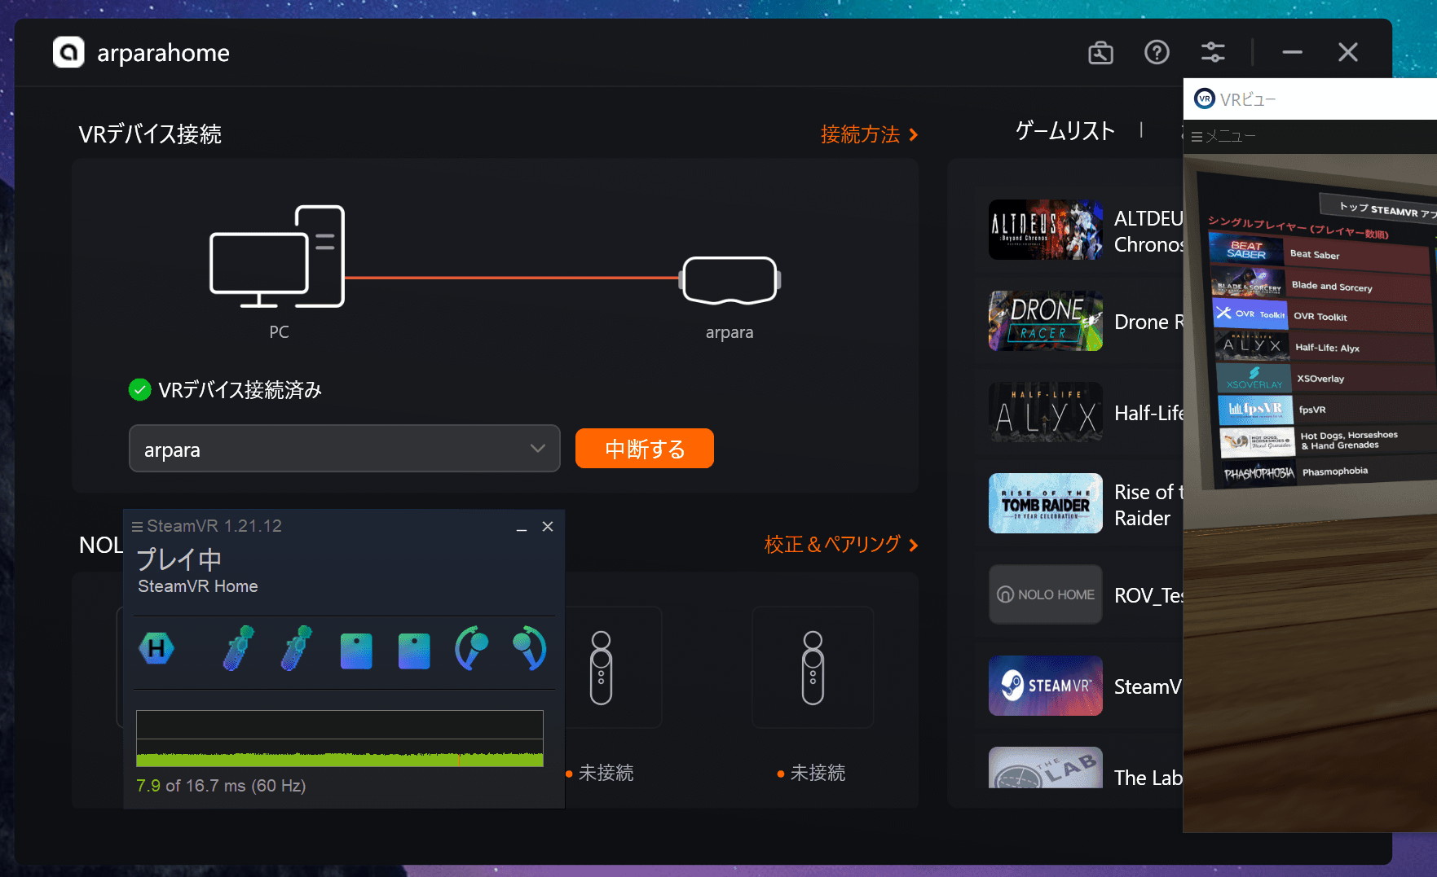Open the arpara device dropdown
The height and width of the screenshot is (877, 1437).
(x=345, y=449)
